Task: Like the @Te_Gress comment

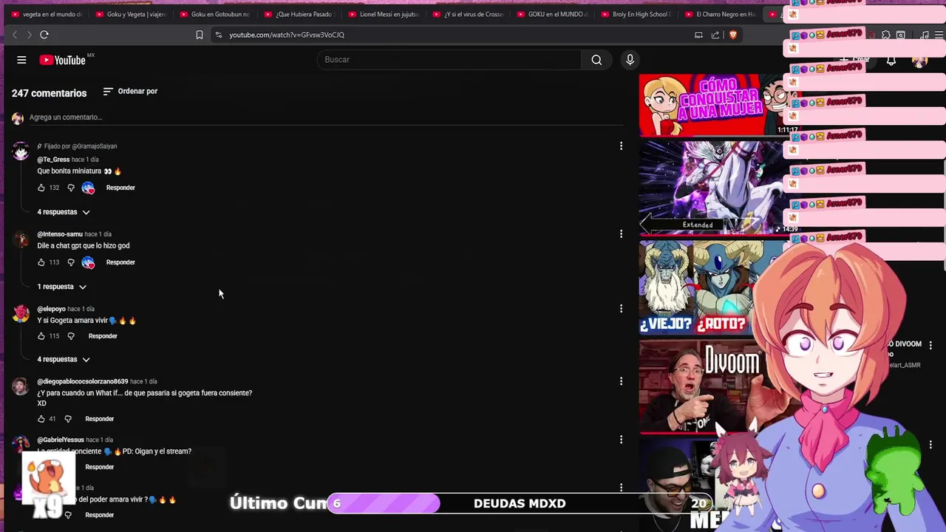Action: coord(41,188)
